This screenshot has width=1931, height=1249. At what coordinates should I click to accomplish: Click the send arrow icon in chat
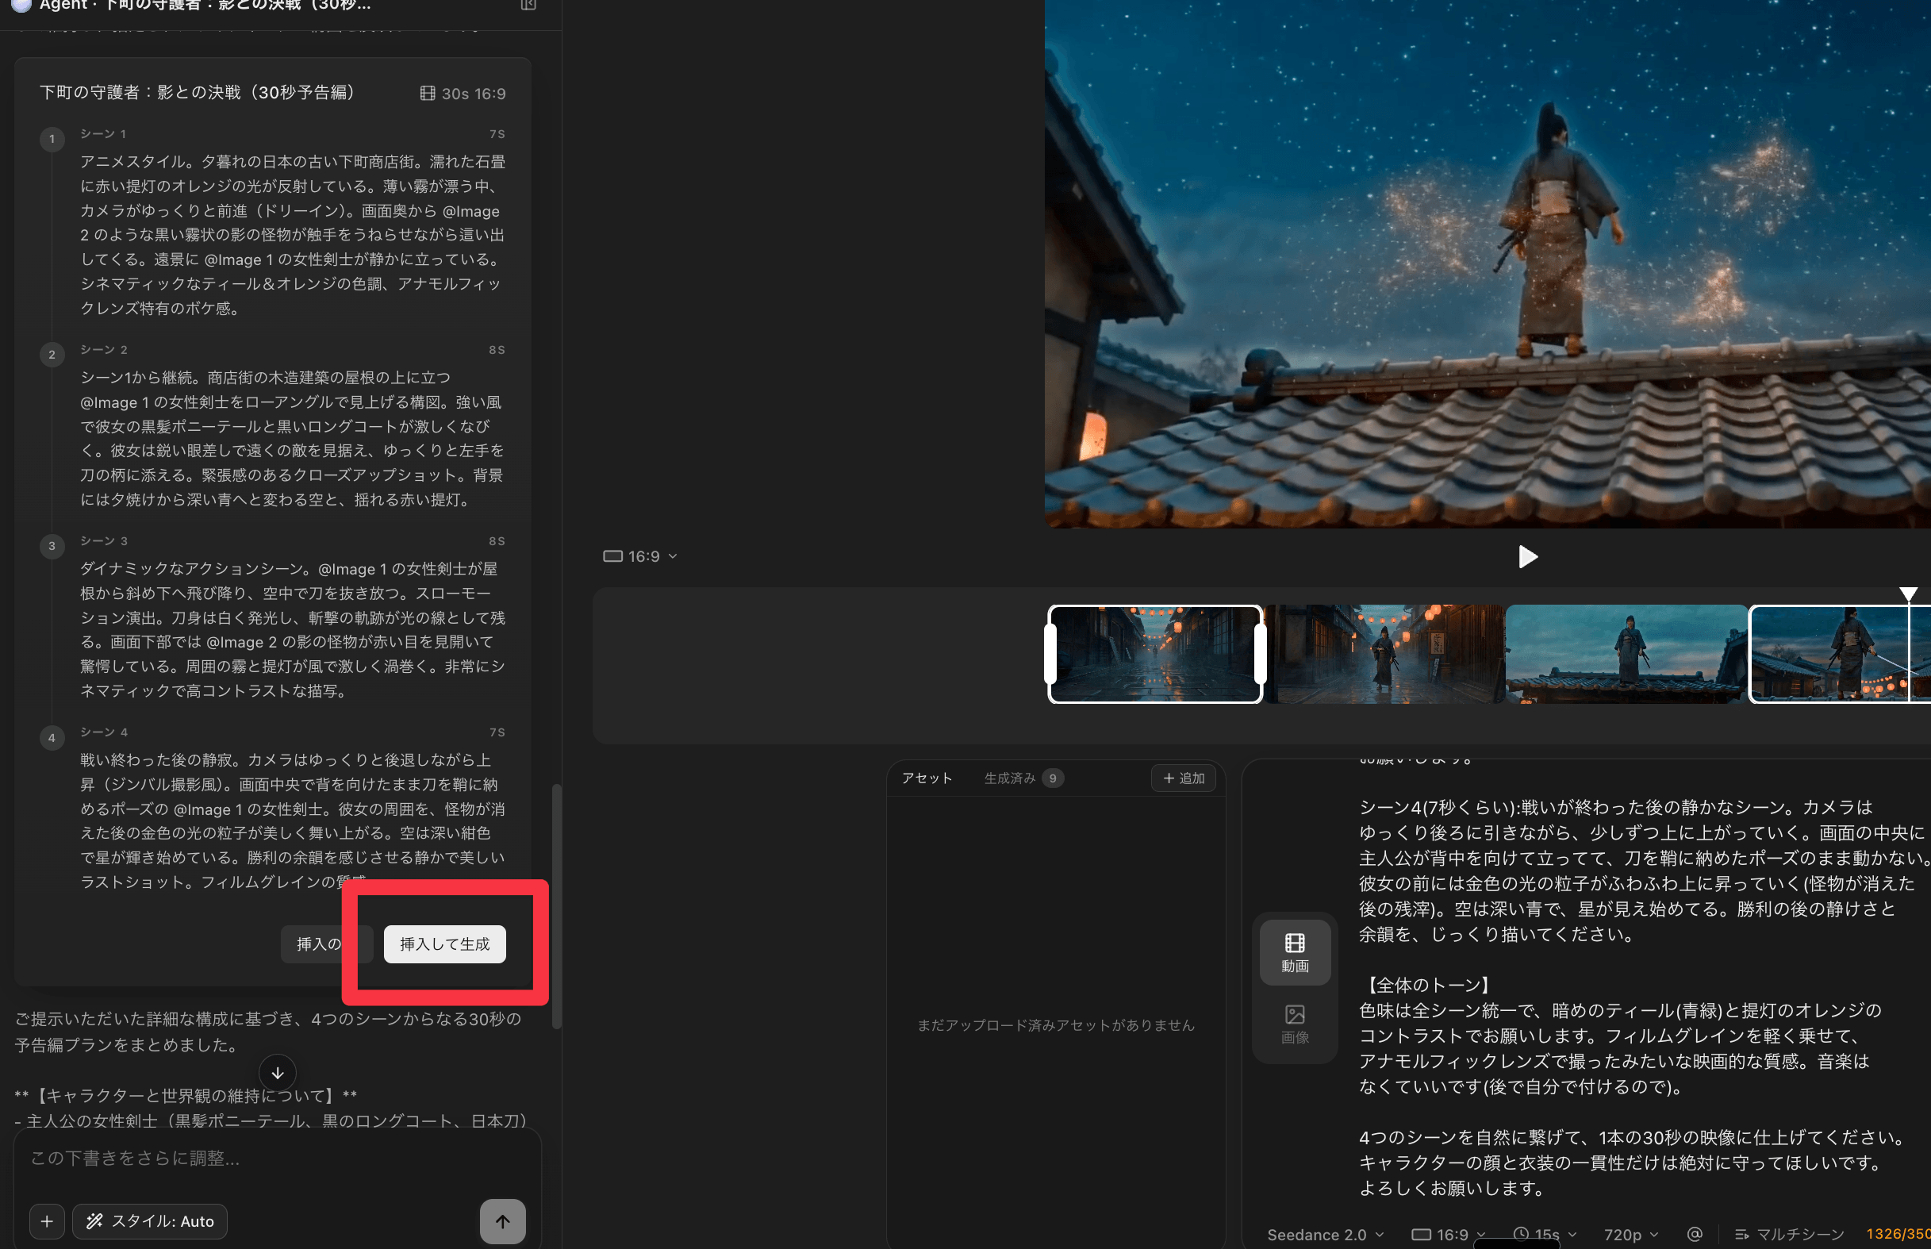[x=502, y=1220]
